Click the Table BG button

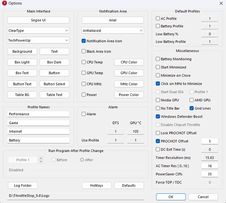coord(22,95)
